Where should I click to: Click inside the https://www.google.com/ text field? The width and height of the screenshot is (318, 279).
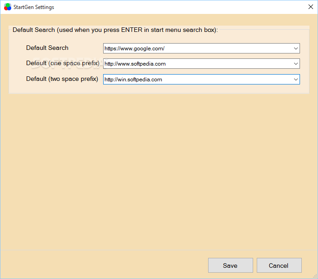[198, 49]
